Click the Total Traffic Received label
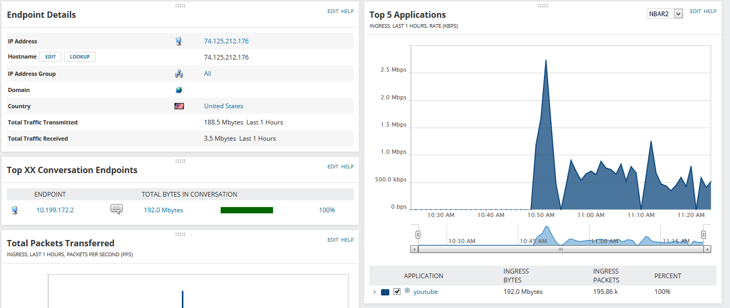730x308 pixels. click(38, 139)
